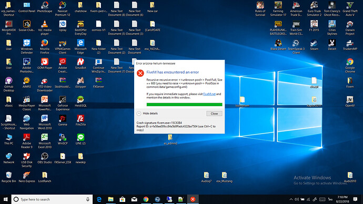Open Uplay desktop shortcut

[63, 26]
